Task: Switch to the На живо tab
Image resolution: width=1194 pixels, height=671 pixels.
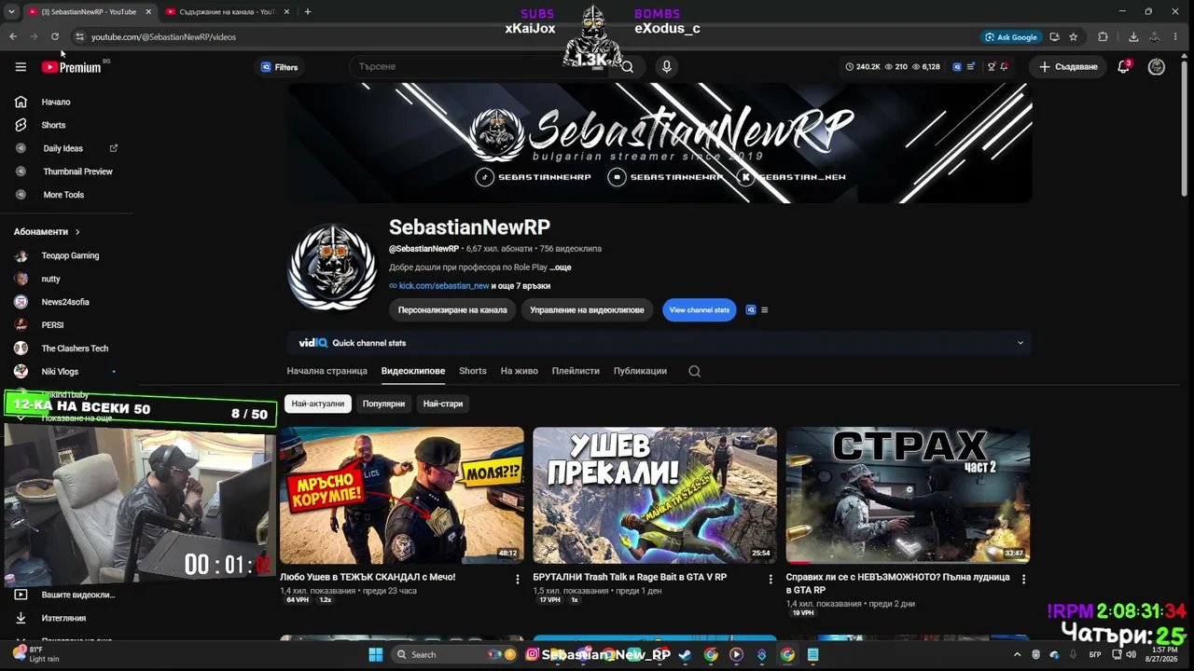Action: point(520,371)
